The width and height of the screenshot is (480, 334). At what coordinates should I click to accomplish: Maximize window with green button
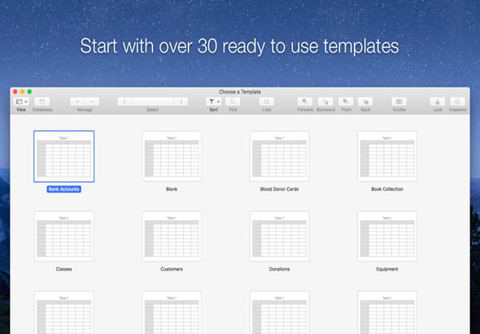pos(29,92)
